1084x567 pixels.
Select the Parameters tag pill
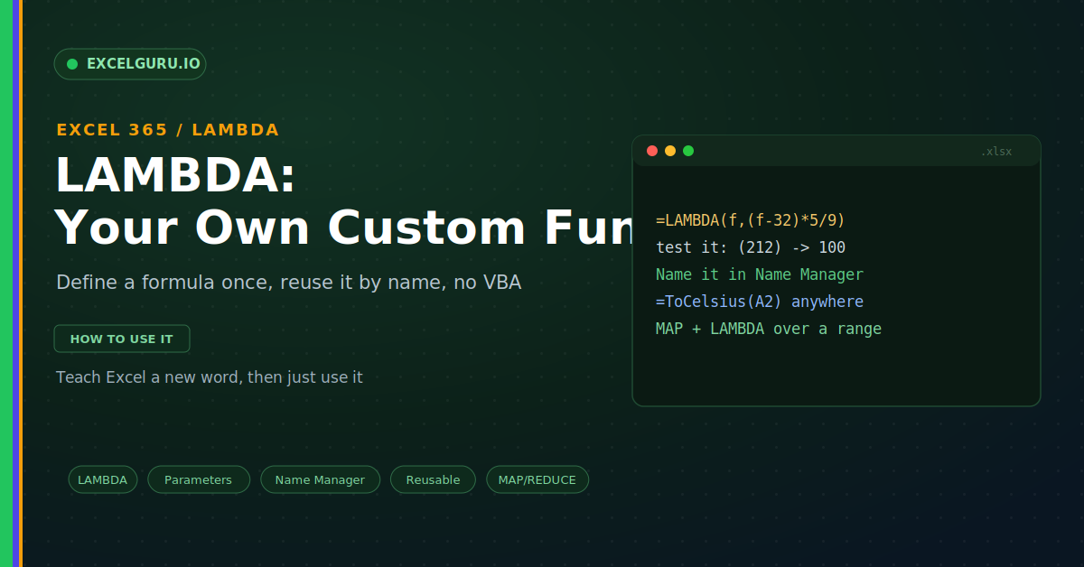point(199,480)
